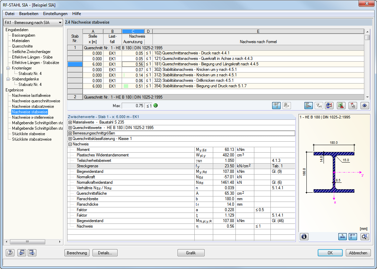
Task: Select Stabsatz Nr. 4 under Knotenlager
Action: (30, 74)
